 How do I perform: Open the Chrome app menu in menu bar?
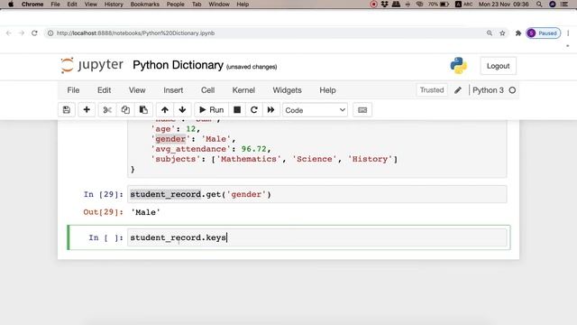click(32, 4)
